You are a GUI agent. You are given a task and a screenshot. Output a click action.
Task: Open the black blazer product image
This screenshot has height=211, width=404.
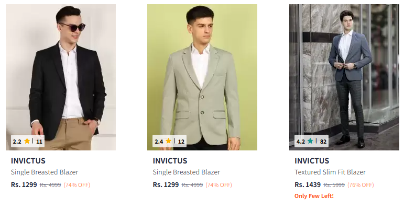61,73
